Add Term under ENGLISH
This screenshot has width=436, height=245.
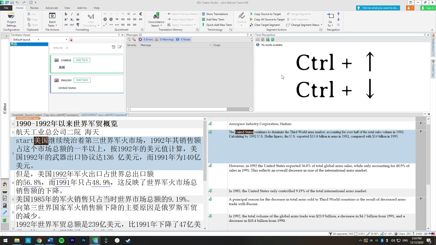point(82,80)
